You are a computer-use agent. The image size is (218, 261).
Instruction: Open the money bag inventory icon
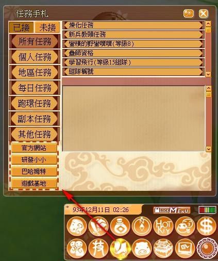(x=120, y=226)
